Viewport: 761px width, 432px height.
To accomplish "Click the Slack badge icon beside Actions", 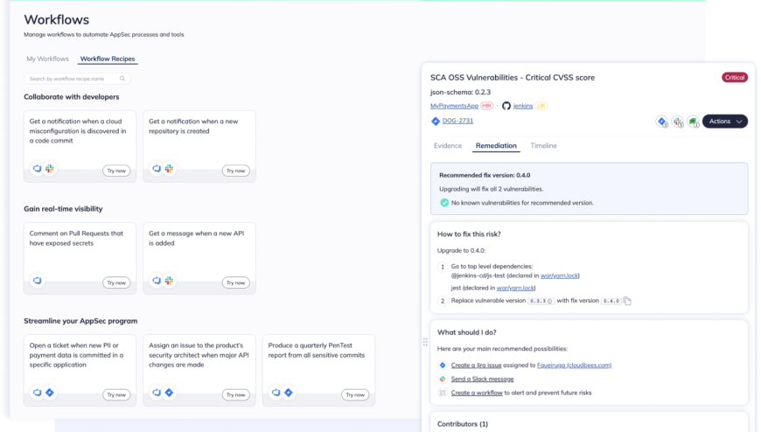I will tap(677, 122).
